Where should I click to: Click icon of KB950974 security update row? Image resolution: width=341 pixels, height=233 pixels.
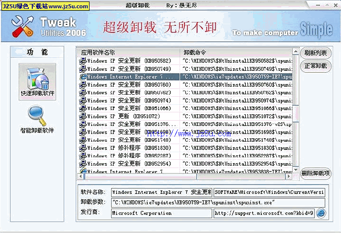[83, 101]
